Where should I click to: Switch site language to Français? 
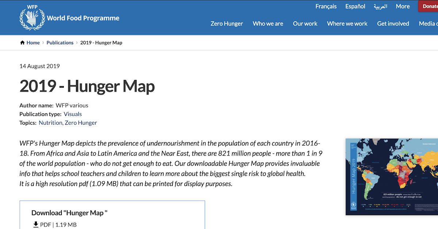click(326, 6)
